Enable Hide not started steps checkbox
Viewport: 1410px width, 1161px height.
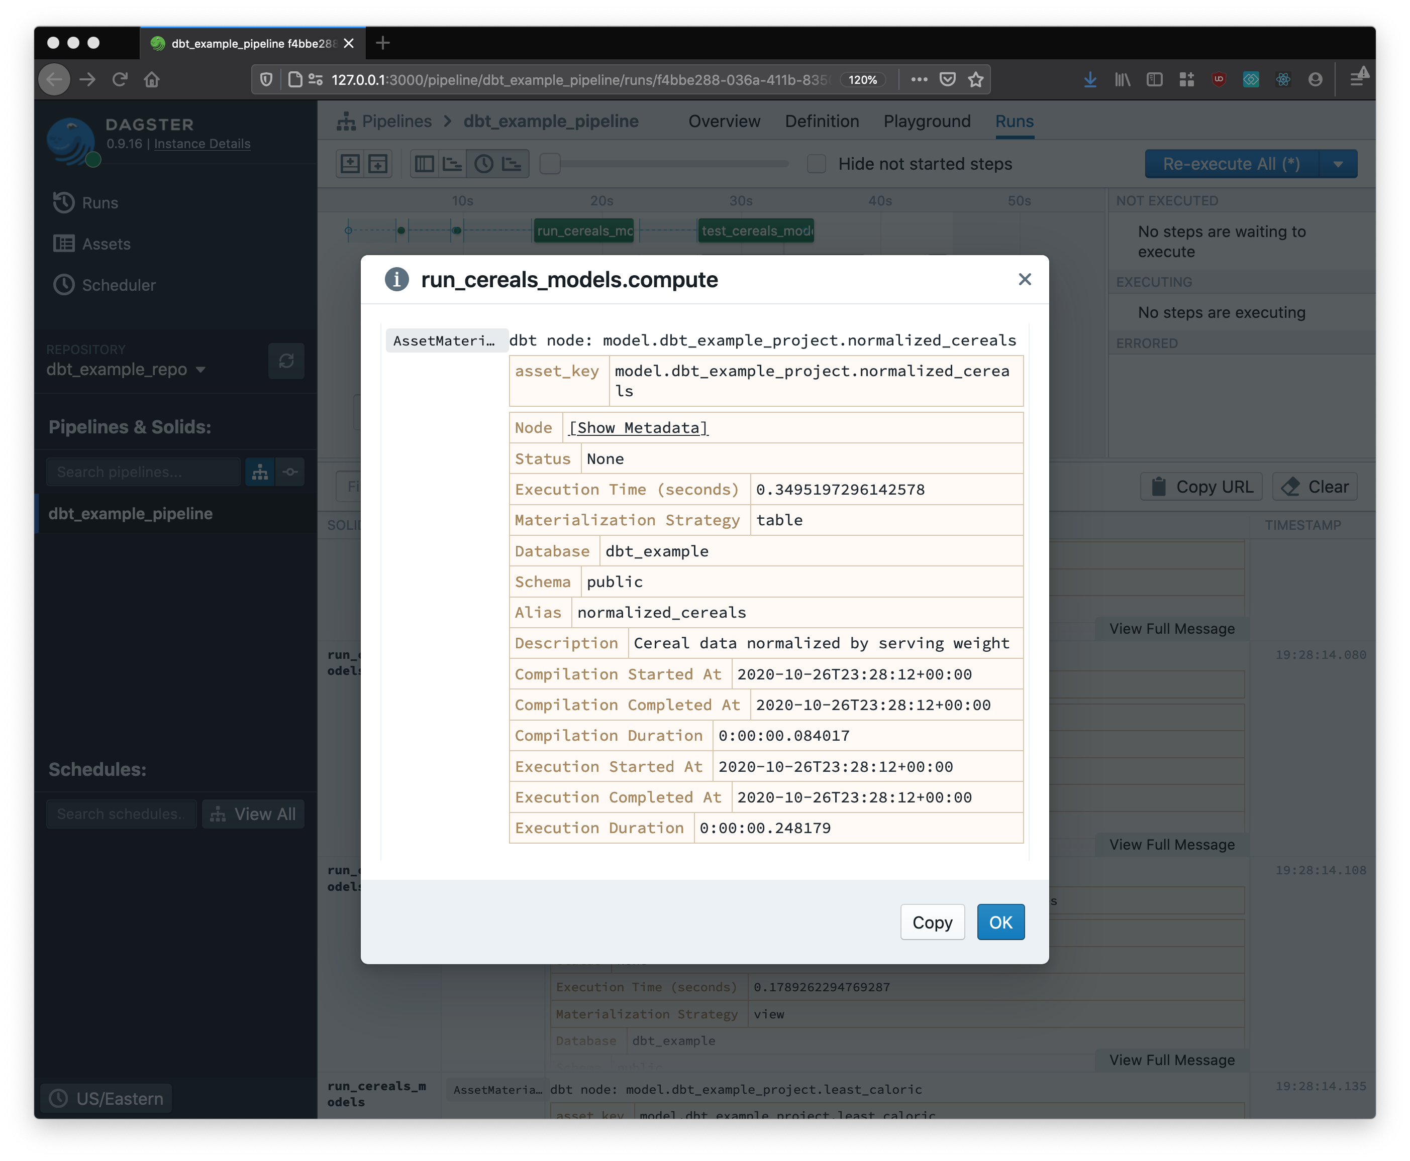click(x=816, y=164)
